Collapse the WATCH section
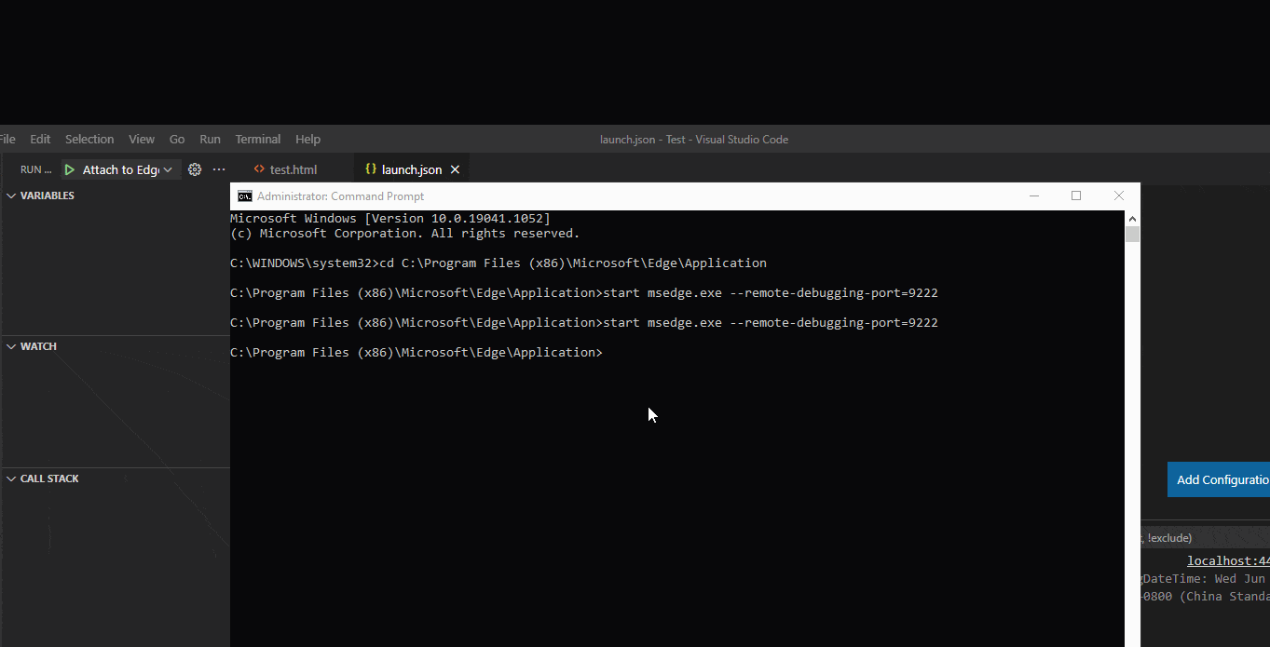Viewport: 1270px width, 647px height. 10,345
